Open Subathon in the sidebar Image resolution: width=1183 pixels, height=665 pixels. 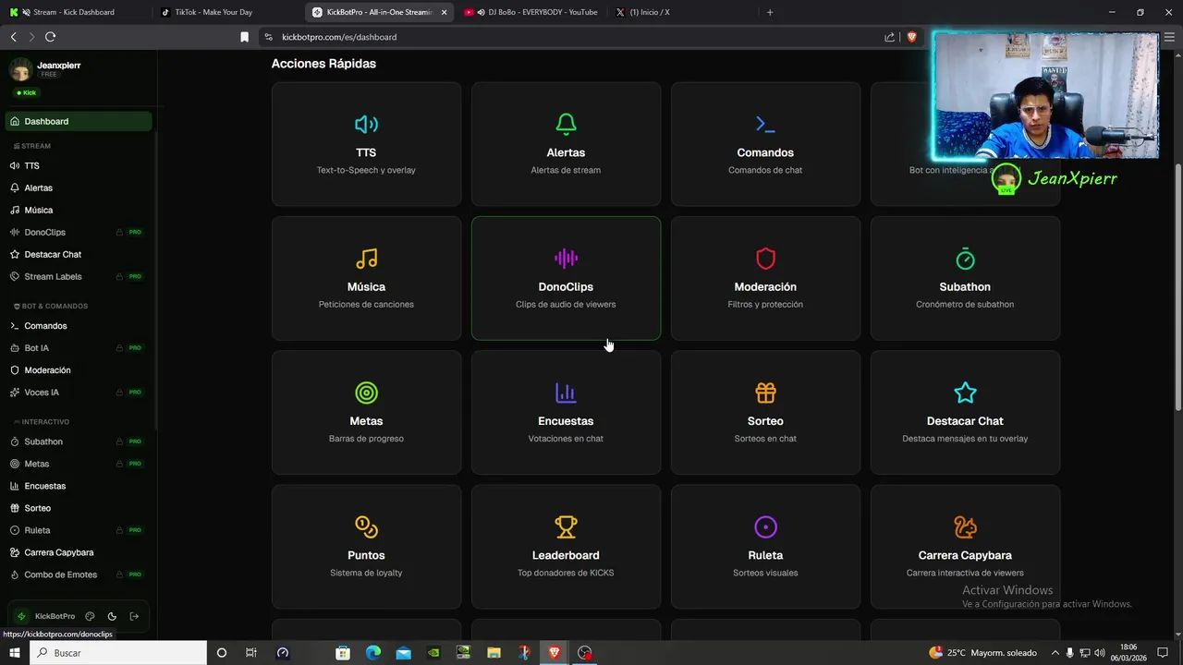tap(79, 441)
